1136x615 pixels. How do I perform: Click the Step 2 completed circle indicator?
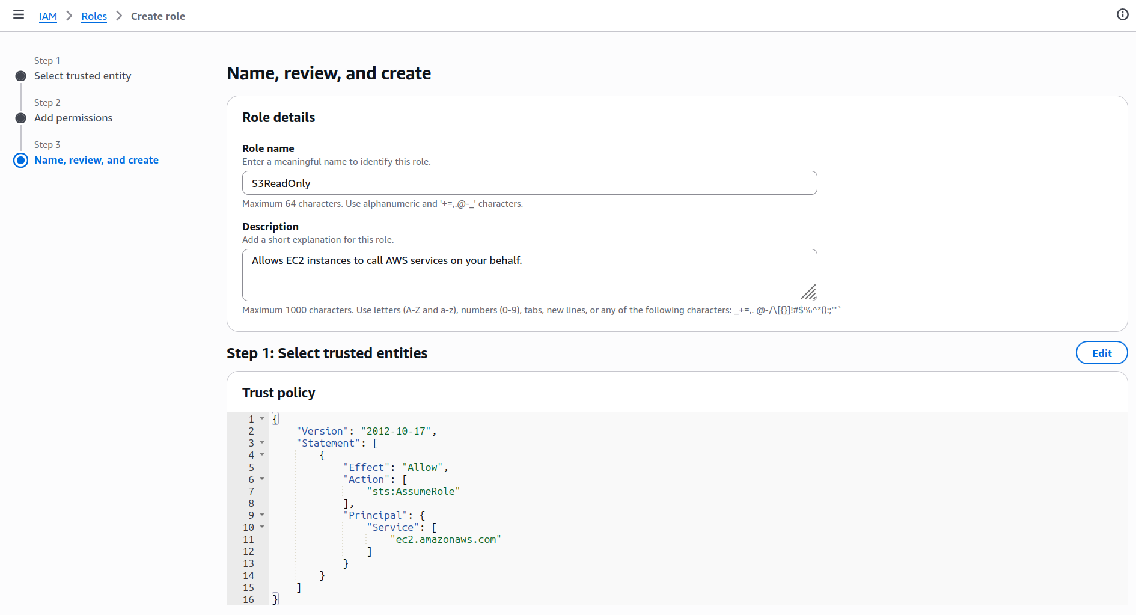click(x=21, y=118)
